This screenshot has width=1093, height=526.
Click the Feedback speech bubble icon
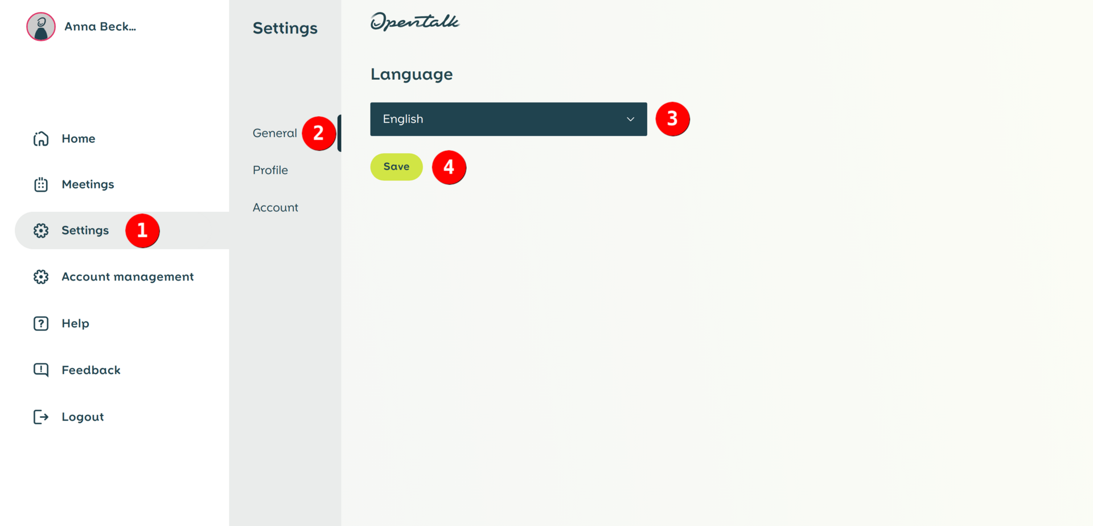tap(41, 369)
